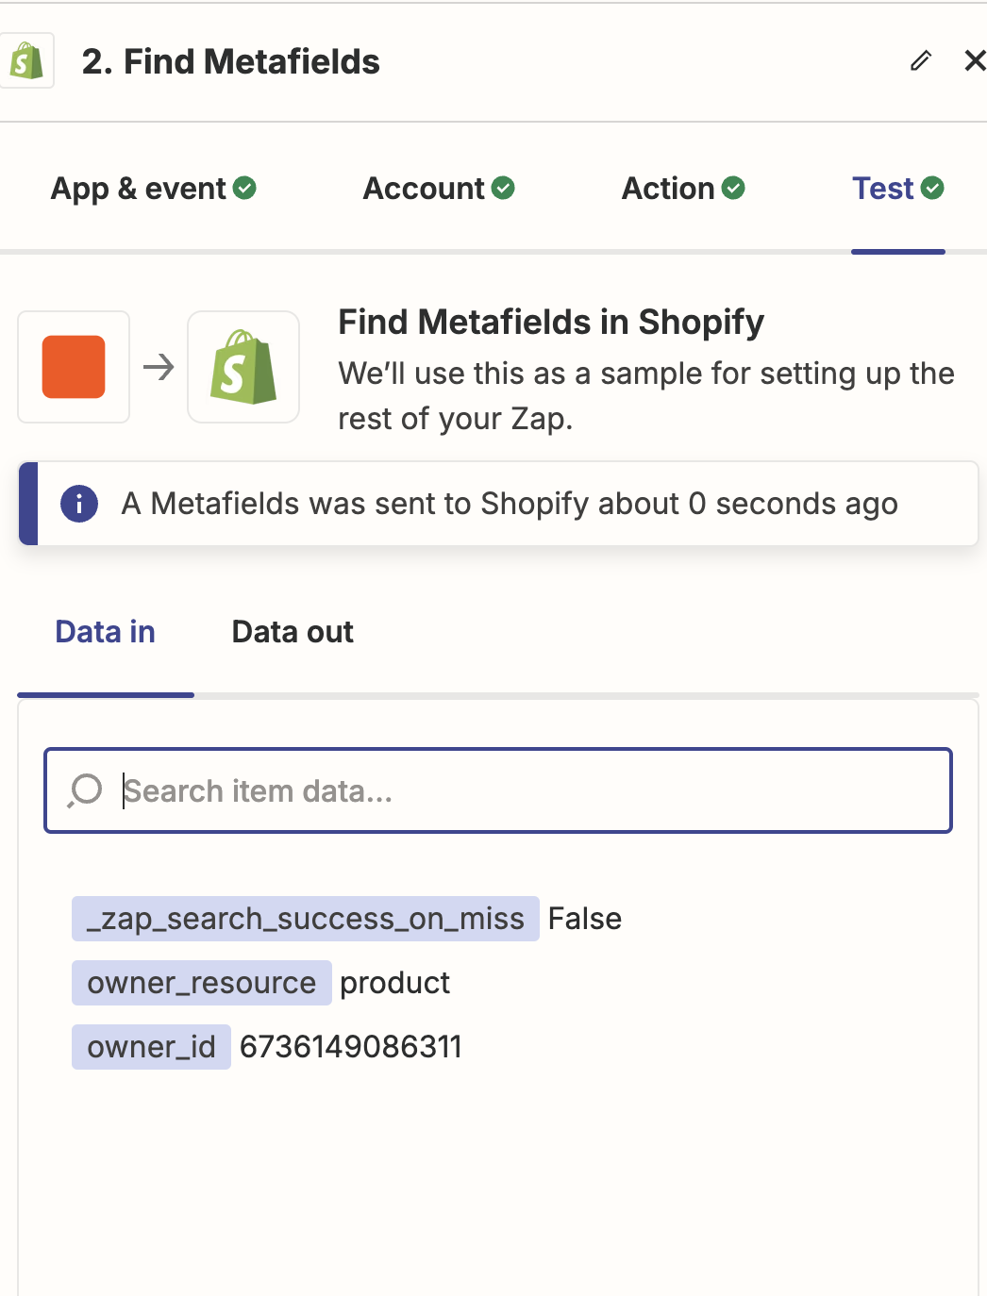Open the App & event tab
The image size is (987, 1296).
click(153, 189)
